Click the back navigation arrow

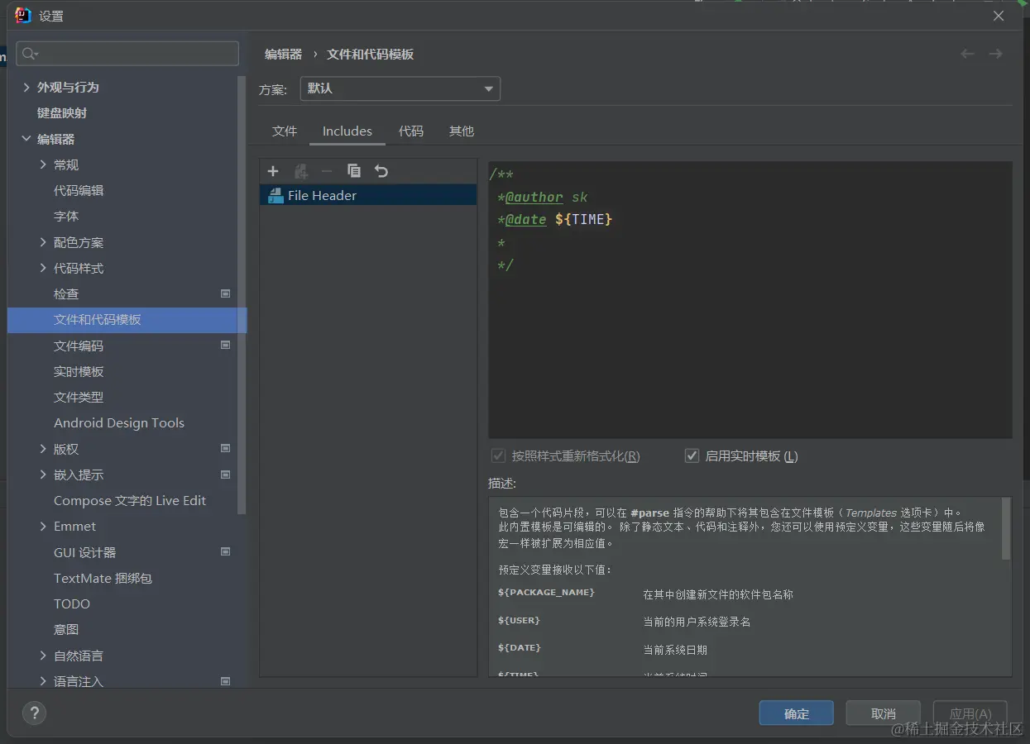[x=967, y=54]
